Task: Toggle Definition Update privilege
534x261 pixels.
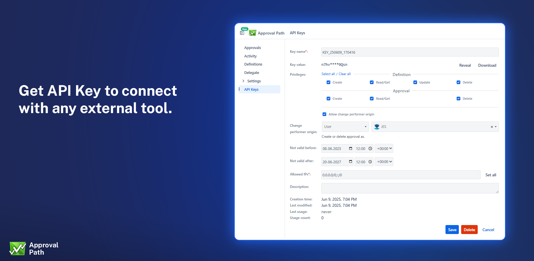Action: tap(415, 82)
